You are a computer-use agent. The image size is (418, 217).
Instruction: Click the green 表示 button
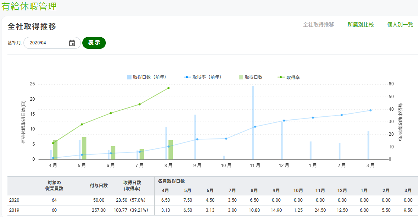[x=94, y=43]
